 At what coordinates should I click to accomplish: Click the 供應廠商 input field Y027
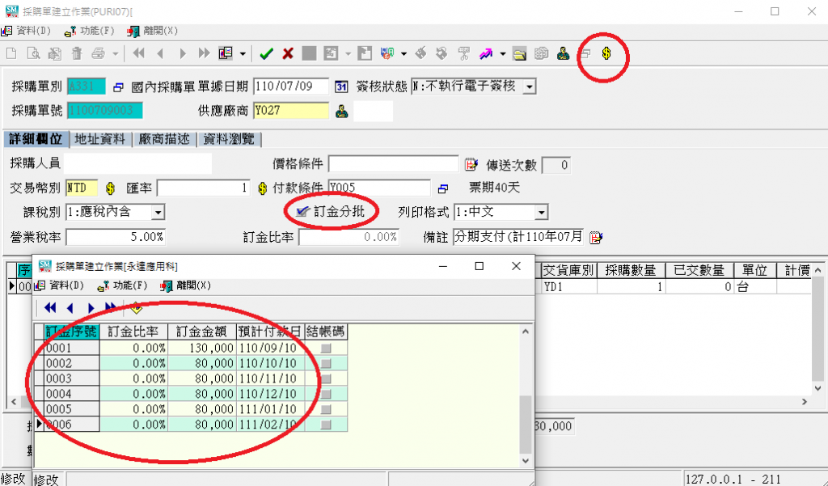coord(291,111)
